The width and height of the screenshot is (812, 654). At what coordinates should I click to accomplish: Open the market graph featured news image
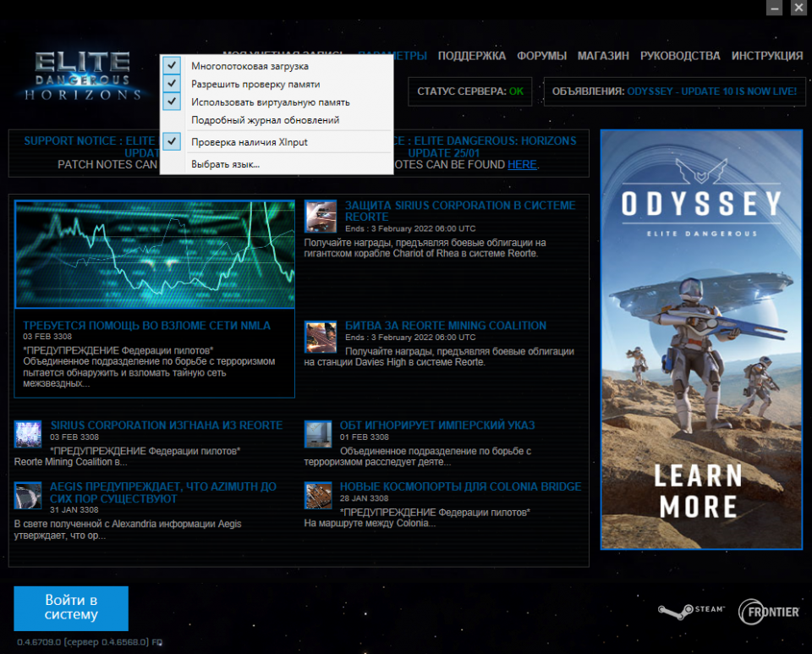155,255
